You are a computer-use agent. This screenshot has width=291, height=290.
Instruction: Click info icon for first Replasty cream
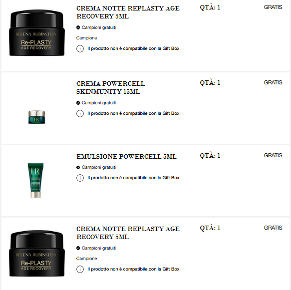click(80, 48)
